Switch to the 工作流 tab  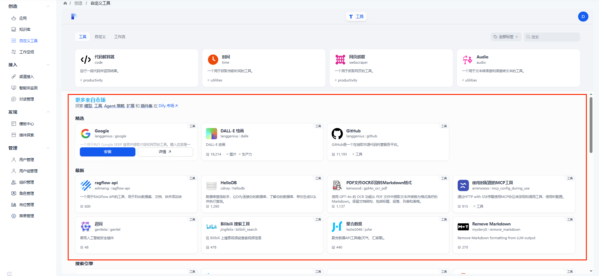tap(120, 37)
